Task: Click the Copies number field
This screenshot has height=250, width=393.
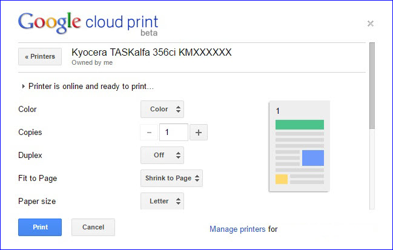Action: click(173, 133)
